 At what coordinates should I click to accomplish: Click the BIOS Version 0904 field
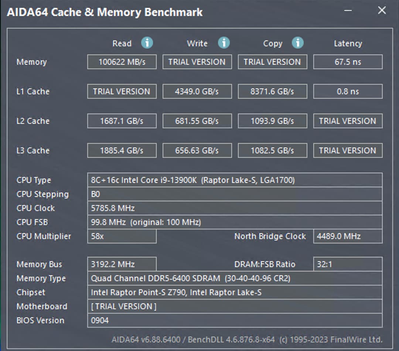point(235,320)
